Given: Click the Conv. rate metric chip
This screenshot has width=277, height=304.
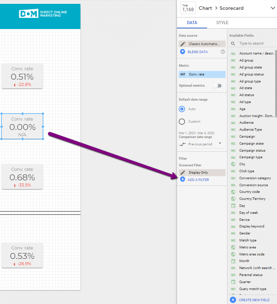Looking at the screenshot, I should [206, 74].
